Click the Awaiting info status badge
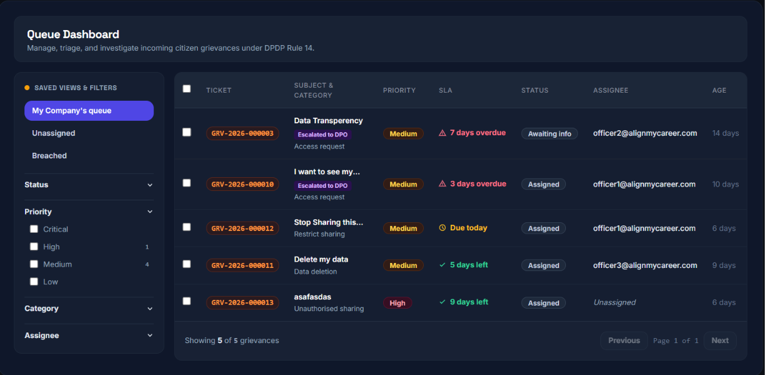Image resolution: width=765 pixels, height=375 pixels. coord(550,134)
